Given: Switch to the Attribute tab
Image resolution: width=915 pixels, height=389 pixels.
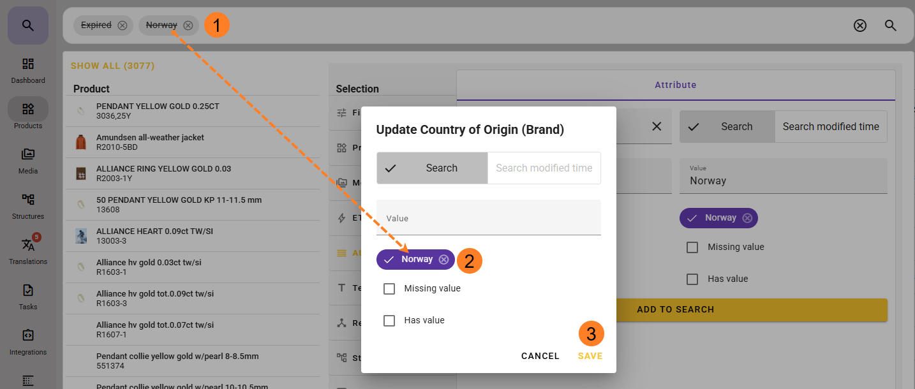Looking at the screenshot, I should (x=675, y=85).
